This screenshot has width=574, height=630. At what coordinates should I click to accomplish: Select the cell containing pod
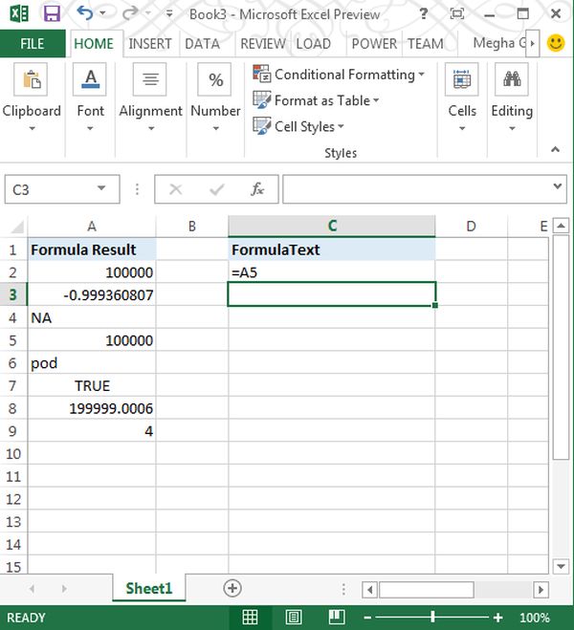(92, 363)
